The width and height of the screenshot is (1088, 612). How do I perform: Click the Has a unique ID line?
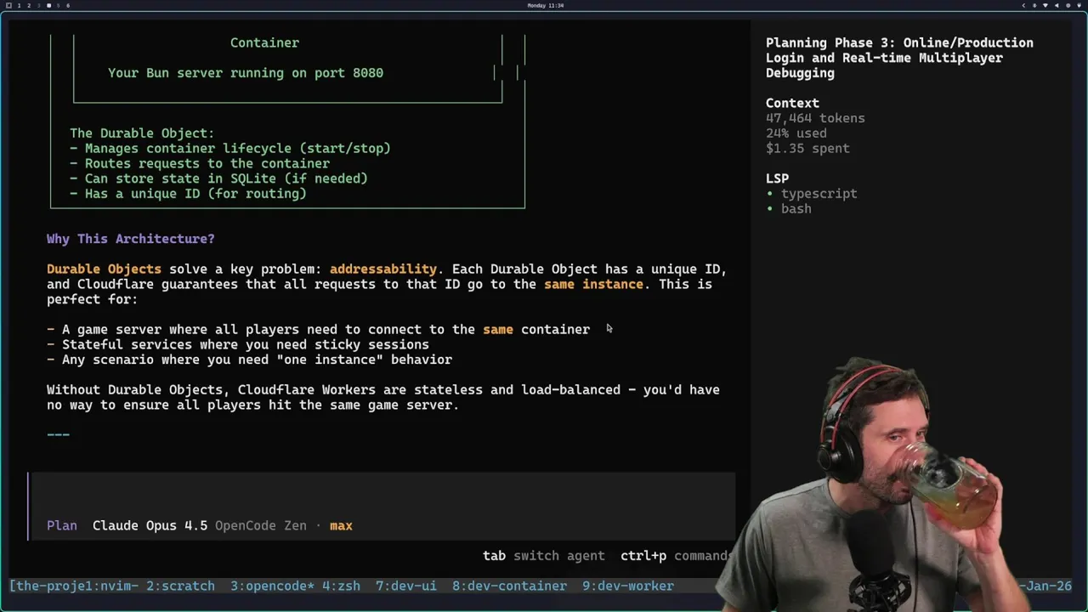coord(188,194)
